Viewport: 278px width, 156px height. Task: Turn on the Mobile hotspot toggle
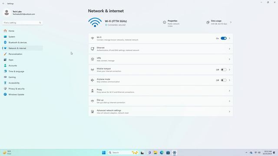tap(224, 70)
